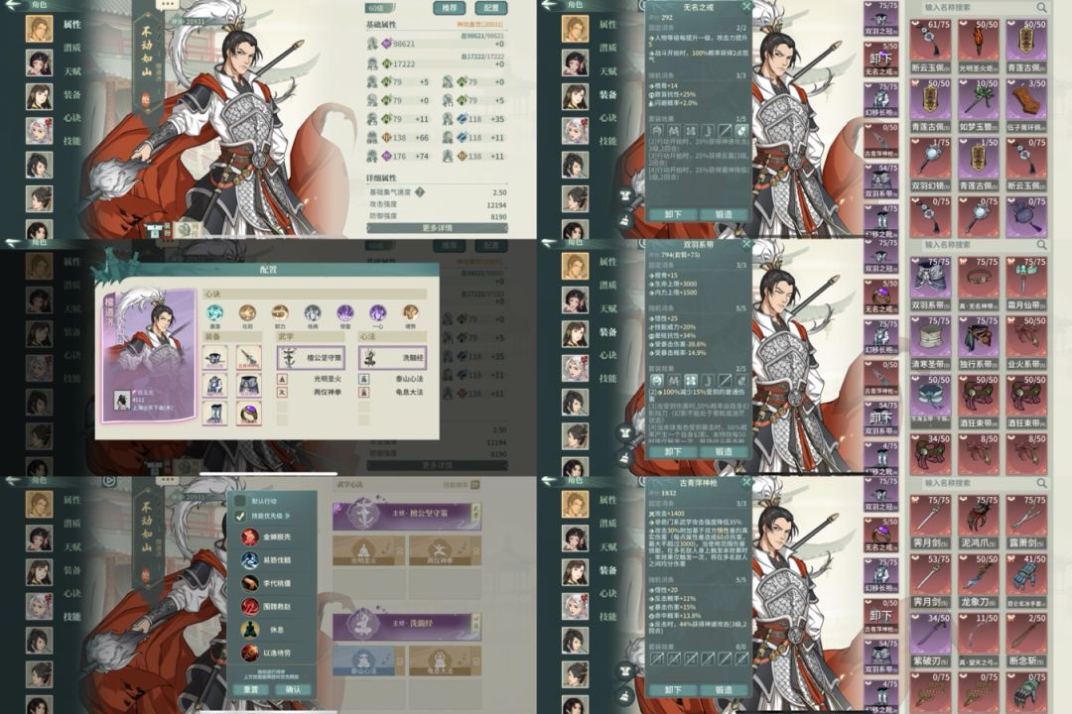Click character portrait card in 配置 dialog

149,355
